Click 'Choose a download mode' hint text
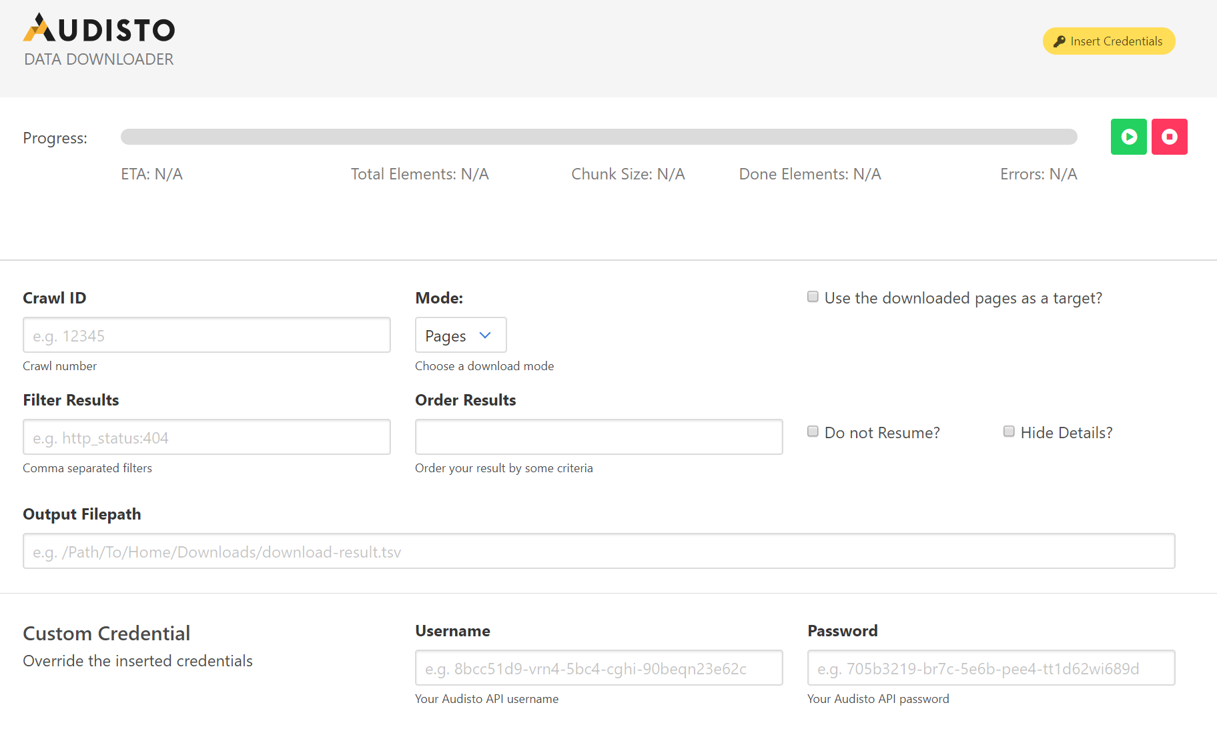Viewport: 1217px width, 735px height. pos(484,366)
